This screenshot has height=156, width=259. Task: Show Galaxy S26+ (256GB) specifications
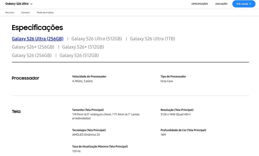[33, 47]
